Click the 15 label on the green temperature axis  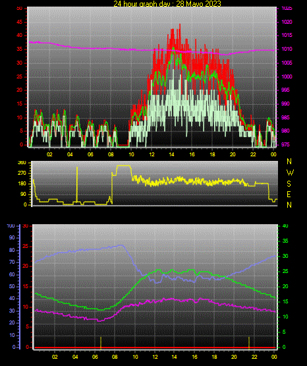pyautogui.click(x=285, y=301)
